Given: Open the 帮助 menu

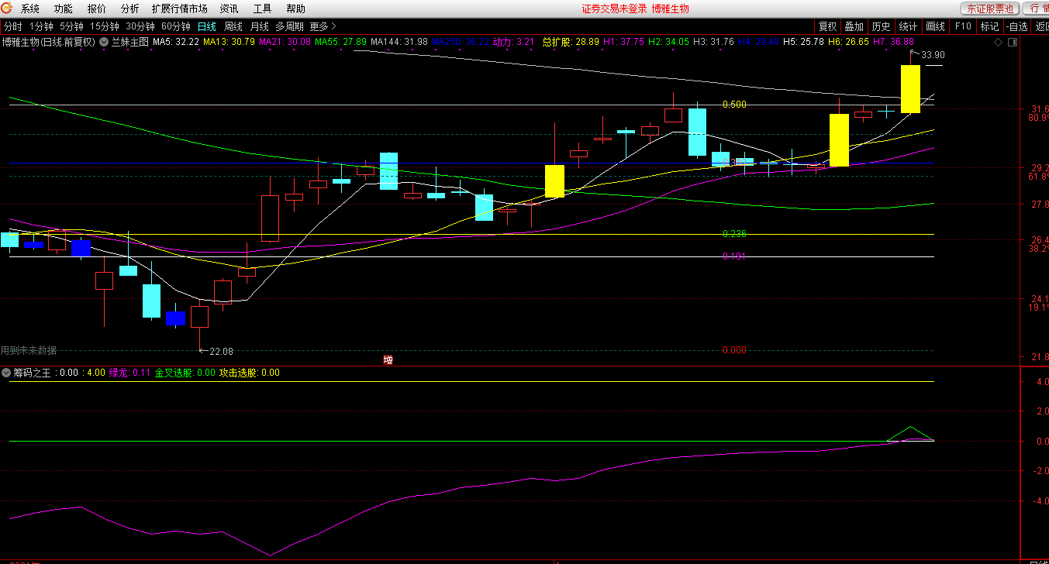Looking at the screenshot, I should point(295,9).
